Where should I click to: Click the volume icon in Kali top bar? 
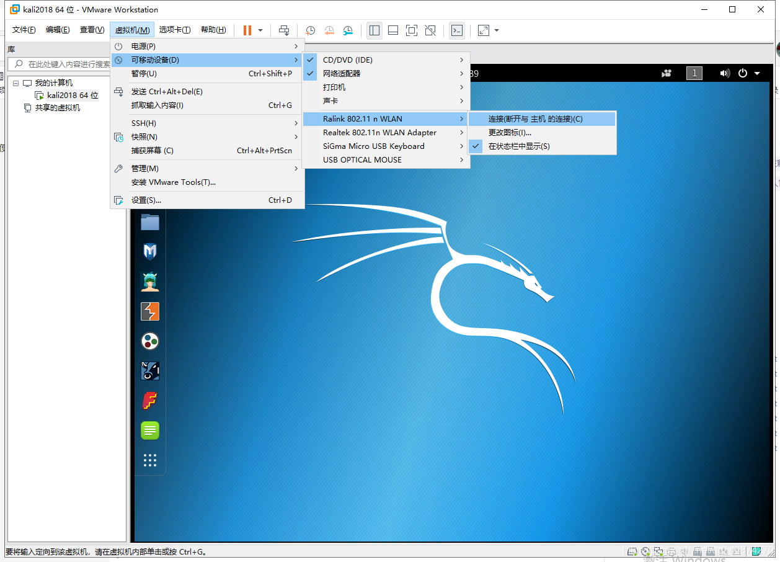click(725, 73)
